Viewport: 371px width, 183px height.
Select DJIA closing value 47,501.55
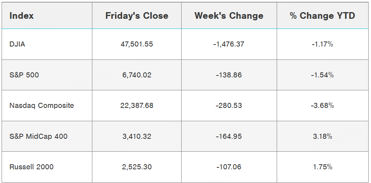[x=137, y=44]
